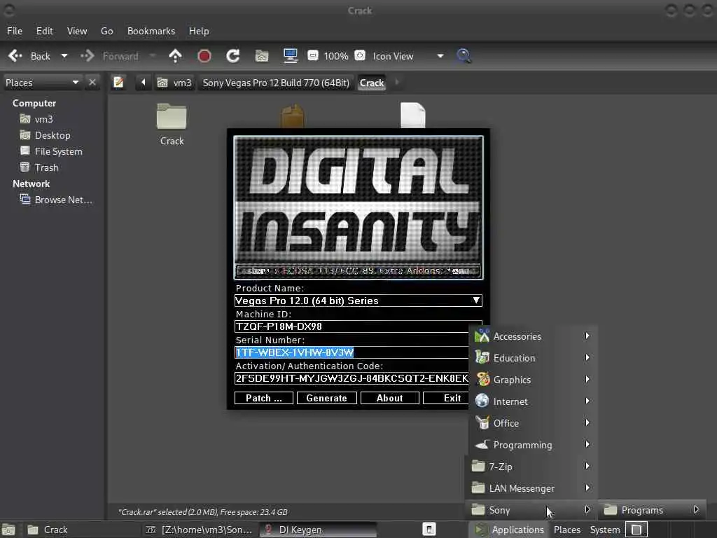Switch to the Z:\home\vm3 taskbar window

pyautogui.click(x=200, y=530)
